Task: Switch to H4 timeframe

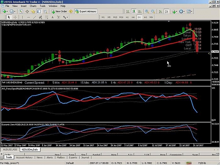Action: (x=133, y=17)
